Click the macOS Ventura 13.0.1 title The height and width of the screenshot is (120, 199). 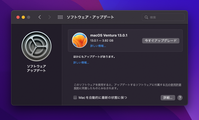pyautogui.click(x=109, y=35)
